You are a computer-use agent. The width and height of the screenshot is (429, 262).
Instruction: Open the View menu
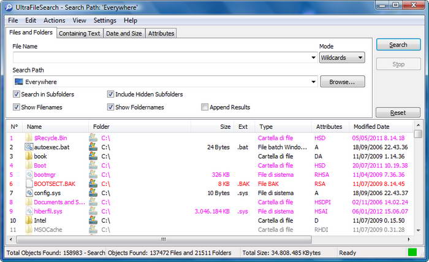(79, 20)
